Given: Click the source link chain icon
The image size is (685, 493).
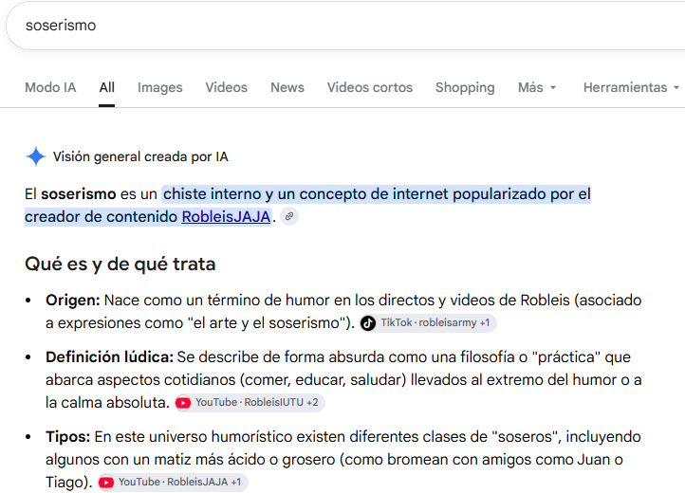Looking at the screenshot, I should (x=289, y=216).
